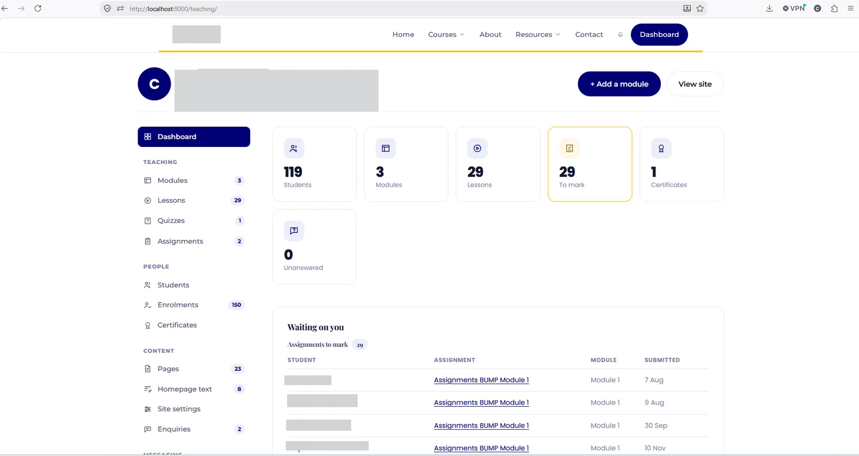
Task: Bookmark this page with the star icon
Action: [x=700, y=9]
